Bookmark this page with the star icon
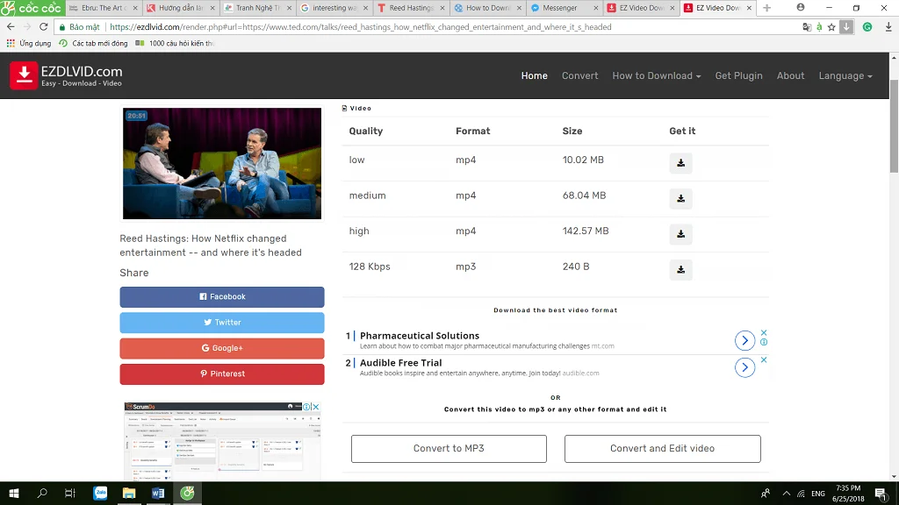899x505 pixels. (831, 27)
